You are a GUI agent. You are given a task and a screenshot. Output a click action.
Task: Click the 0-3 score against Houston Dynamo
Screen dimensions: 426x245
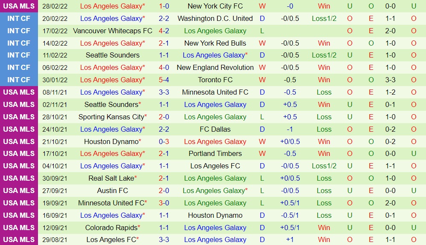tap(164, 141)
